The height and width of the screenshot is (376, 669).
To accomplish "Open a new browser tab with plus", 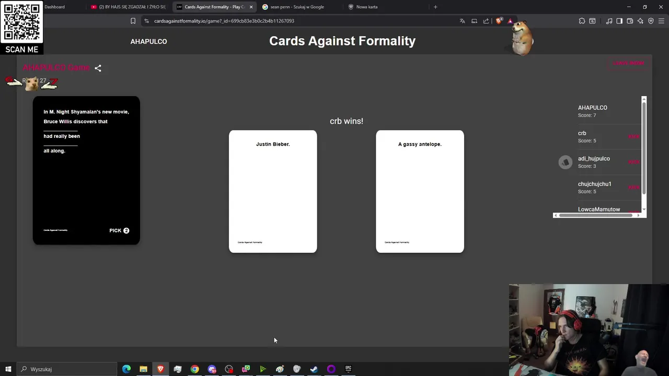I will point(435,7).
